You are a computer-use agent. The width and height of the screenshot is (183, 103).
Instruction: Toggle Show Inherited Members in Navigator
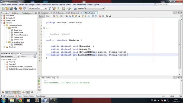[3, 92]
